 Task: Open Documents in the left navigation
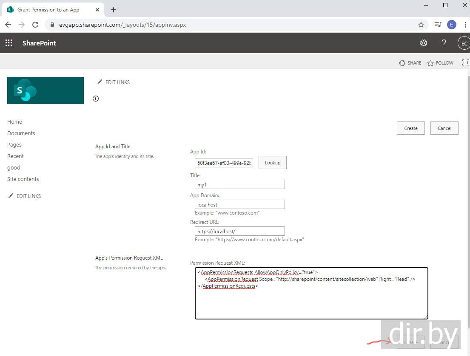pyautogui.click(x=21, y=133)
